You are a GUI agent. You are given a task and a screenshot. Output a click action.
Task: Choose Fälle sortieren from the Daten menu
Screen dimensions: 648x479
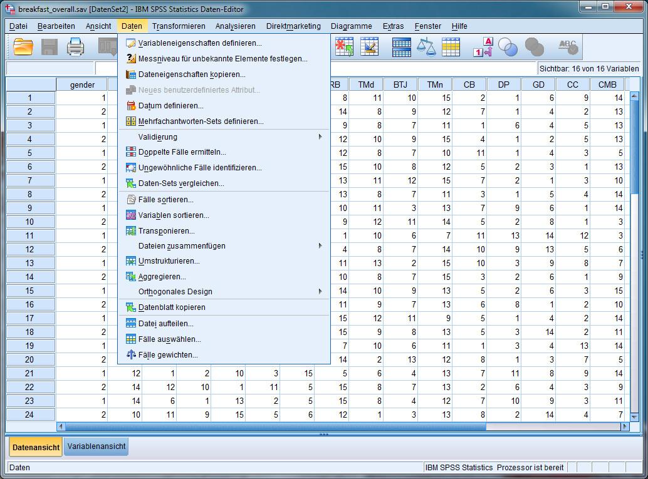pos(165,200)
